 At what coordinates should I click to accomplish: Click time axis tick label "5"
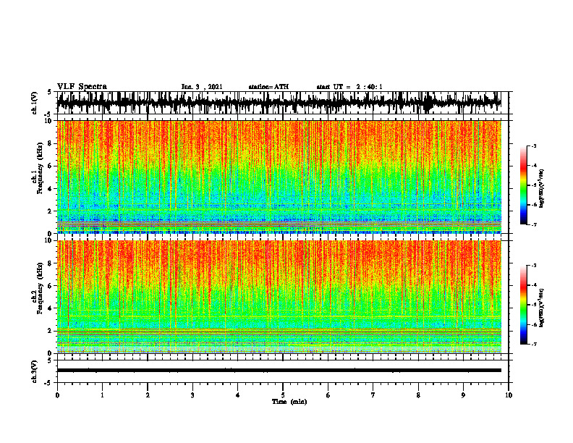(283, 395)
